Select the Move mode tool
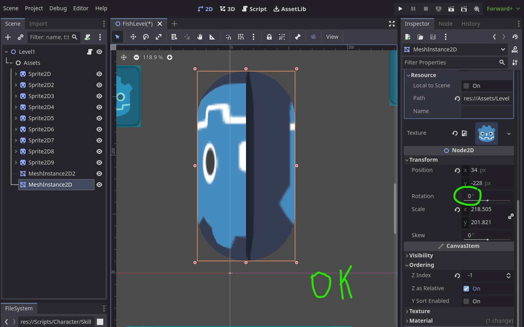The image size is (524, 327). point(133,37)
